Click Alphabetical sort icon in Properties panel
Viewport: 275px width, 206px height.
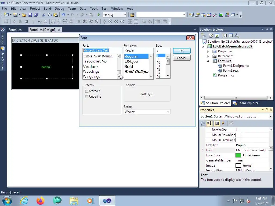click(209, 123)
